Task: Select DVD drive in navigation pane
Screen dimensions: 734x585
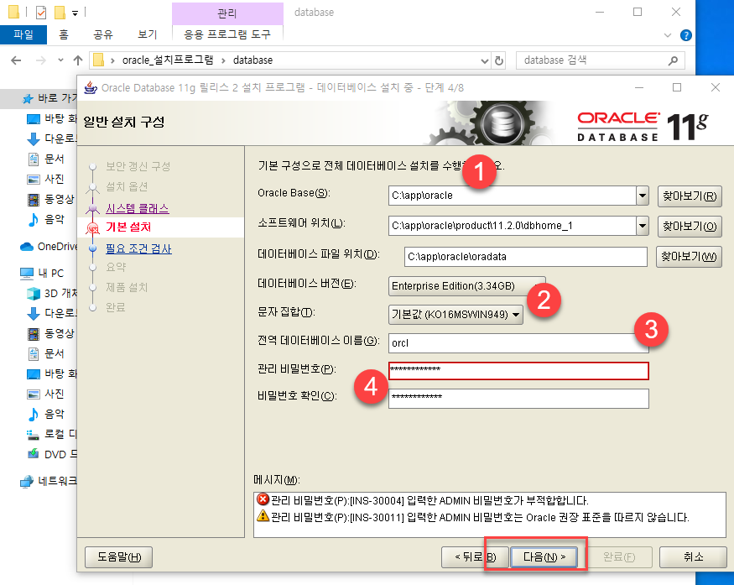Action: [x=52, y=454]
